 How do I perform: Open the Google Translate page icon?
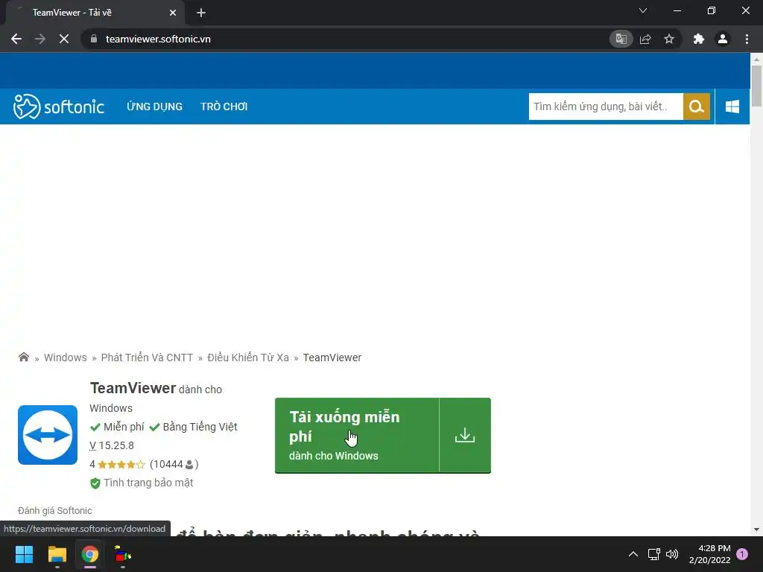[x=621, y=39]
